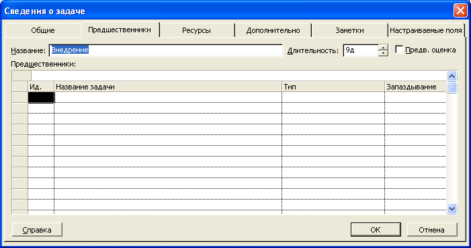Click the Название задачи column header
471x248 pixels.
(x=168, y=87)
